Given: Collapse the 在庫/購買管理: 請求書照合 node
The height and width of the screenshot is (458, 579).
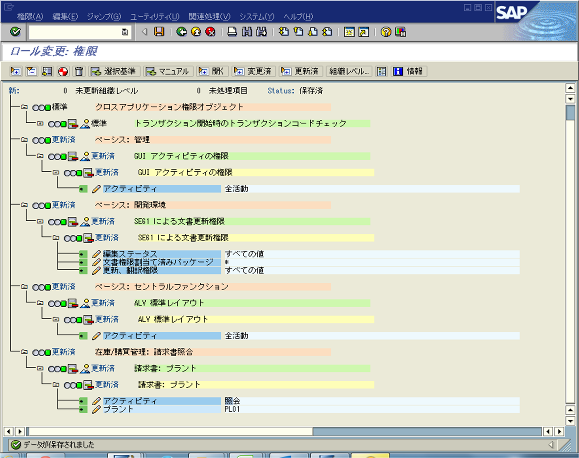Looking at the screenshot, I should [x=24, y=352].
